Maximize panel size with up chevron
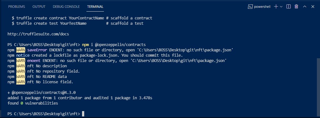 304,7
